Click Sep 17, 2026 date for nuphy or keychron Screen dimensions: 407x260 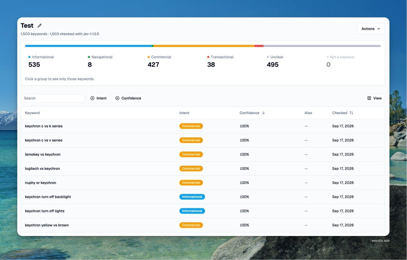343,183
